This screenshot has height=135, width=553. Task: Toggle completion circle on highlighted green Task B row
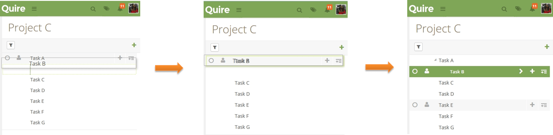[x=415, y=71]
